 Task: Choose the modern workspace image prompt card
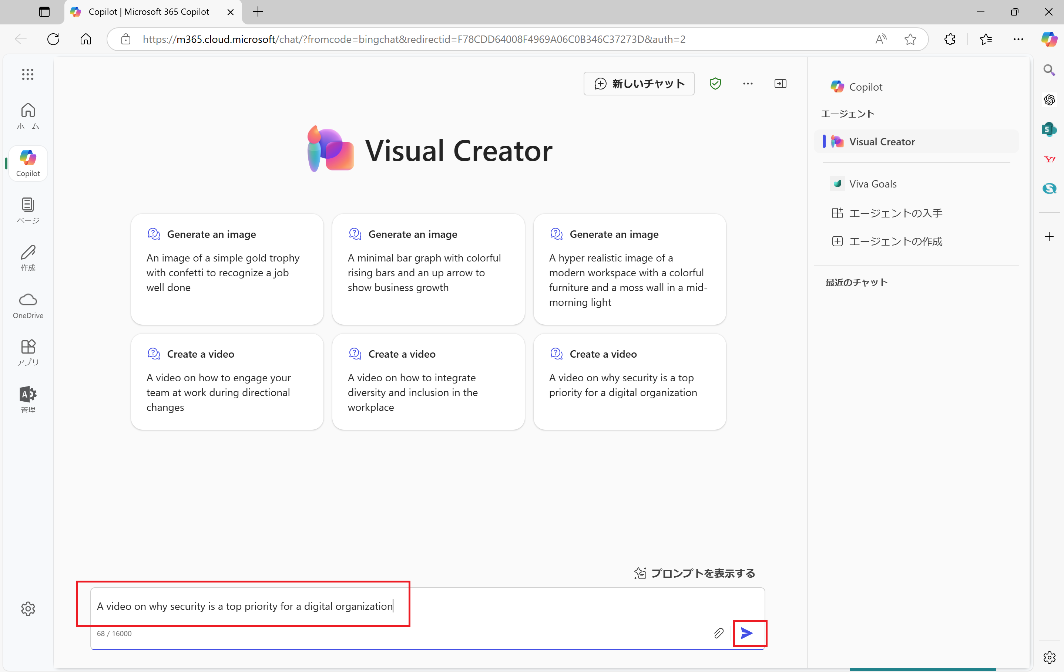point(630,269)
